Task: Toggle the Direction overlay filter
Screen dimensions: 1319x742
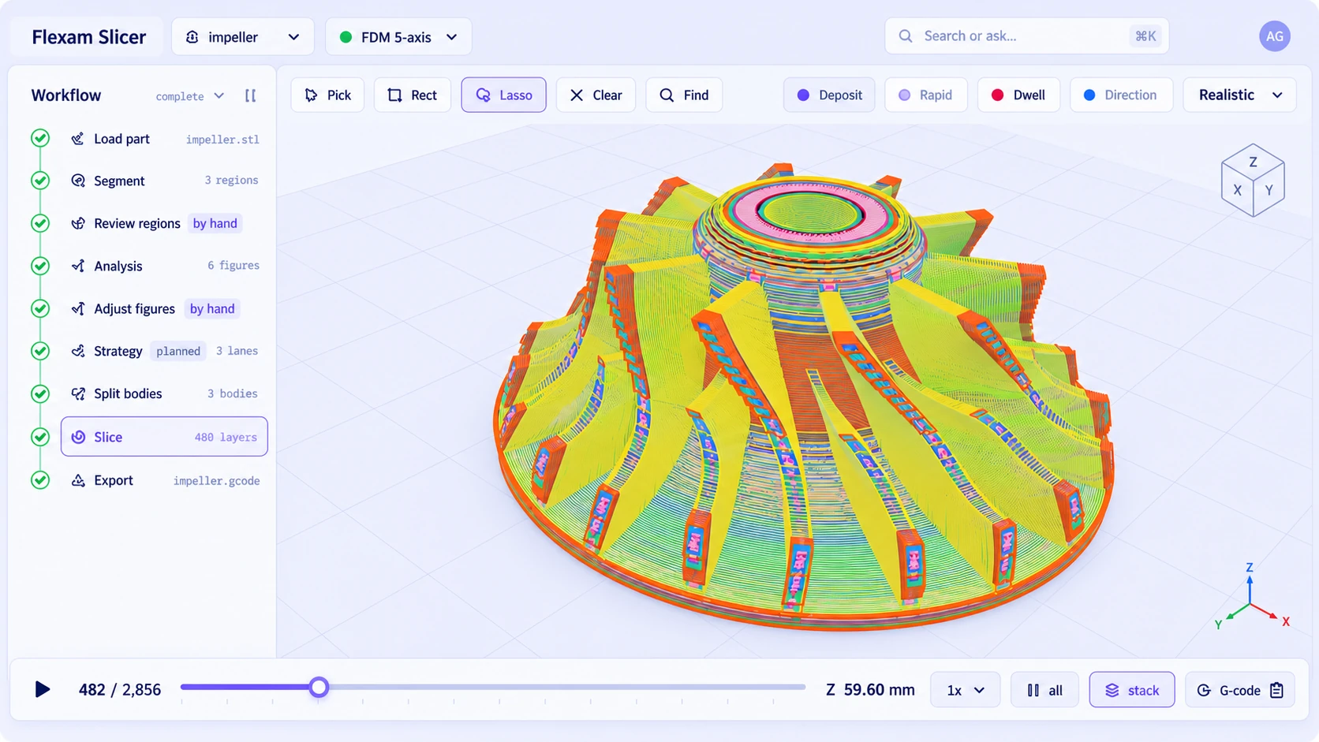Action: pos(1121,95)
